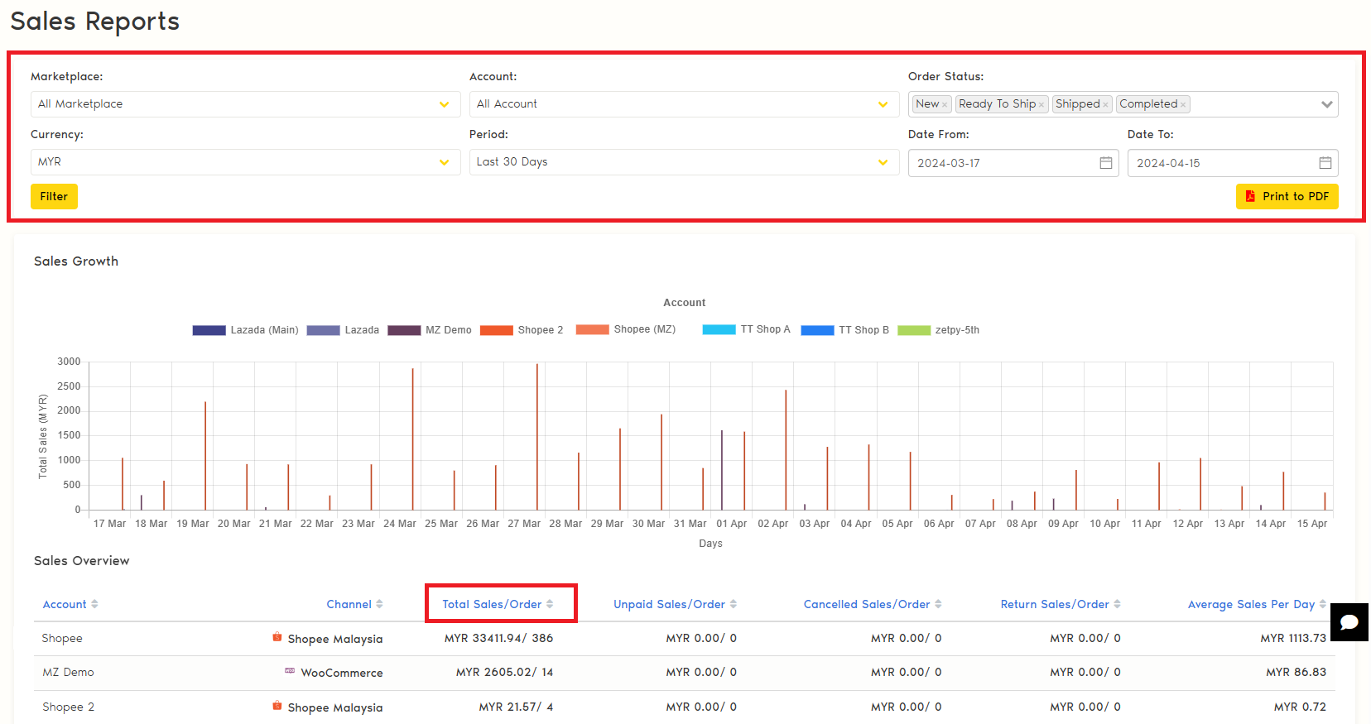Viewport: 1371px width, 724px height.
Task: Toggle Shopee 2 series in chart legend
Action: coord(522,330)
